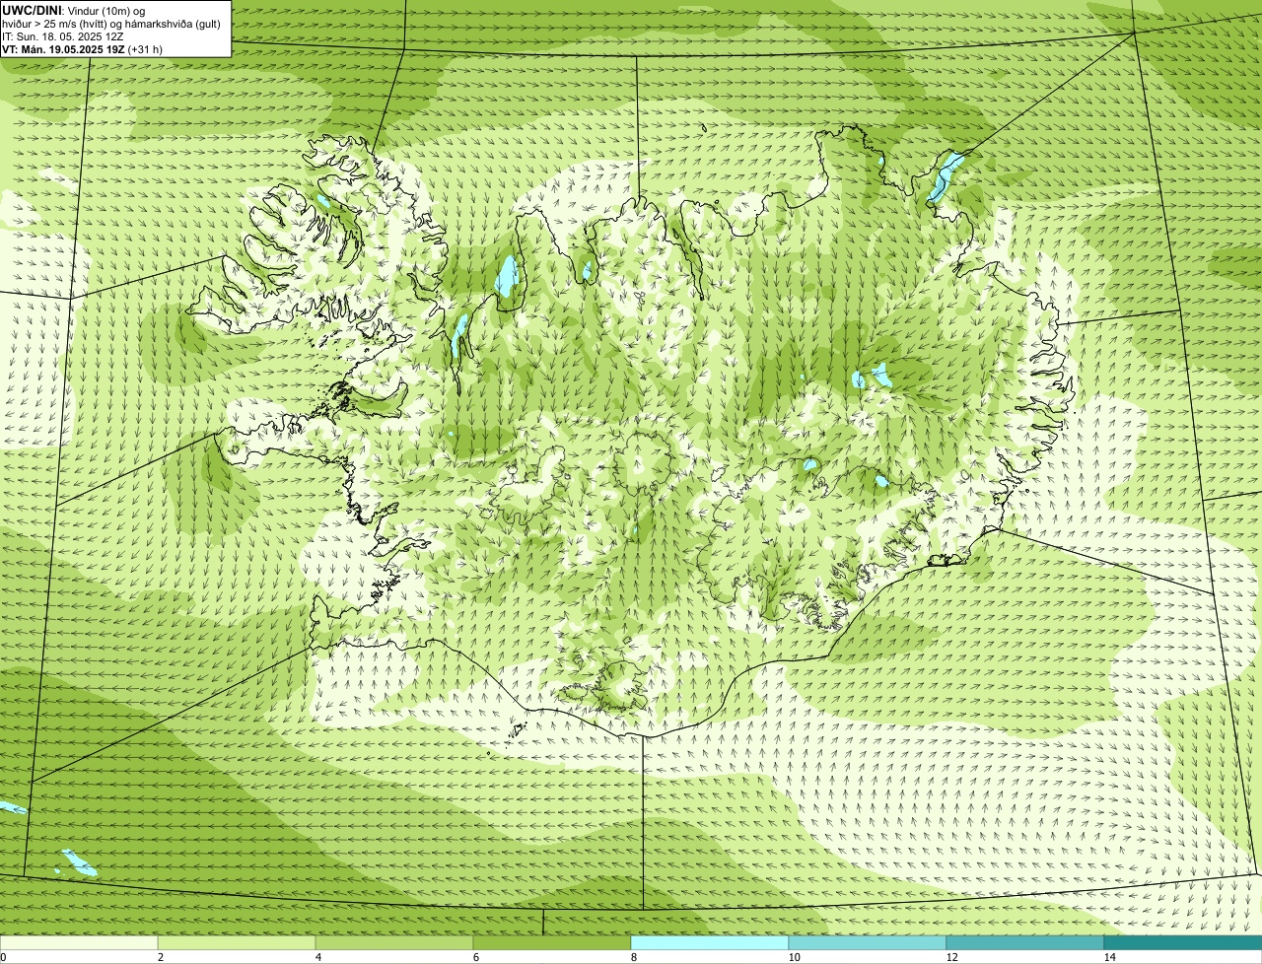Select the 10–12 m/s colour bar segment
The image size is (1262, 964).
click(868, 942)
